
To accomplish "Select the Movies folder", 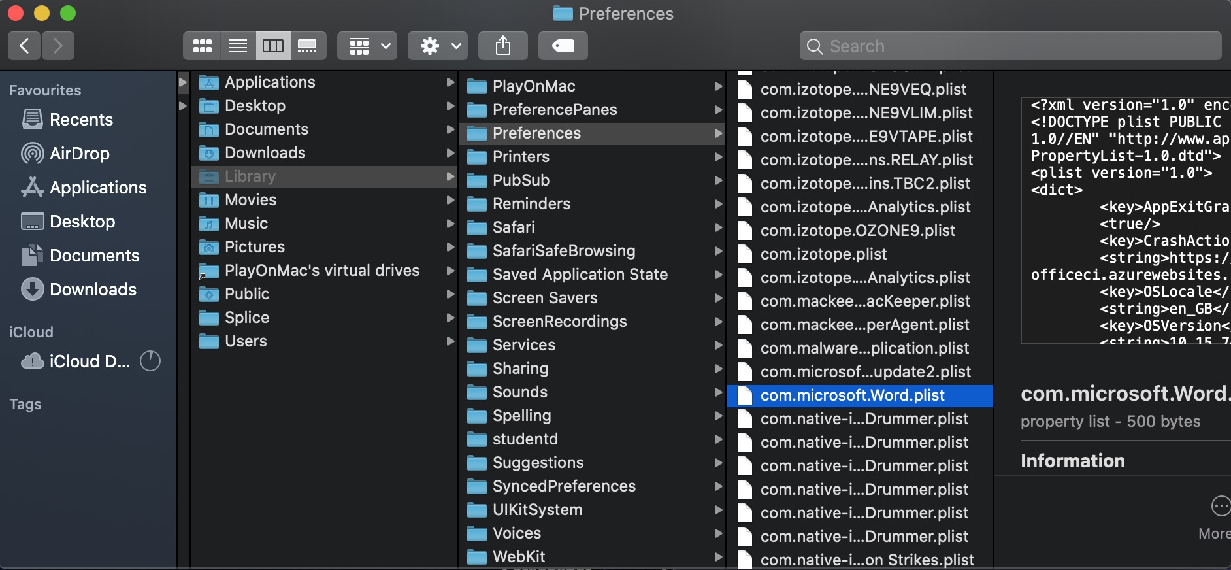I will pos(324,200).
